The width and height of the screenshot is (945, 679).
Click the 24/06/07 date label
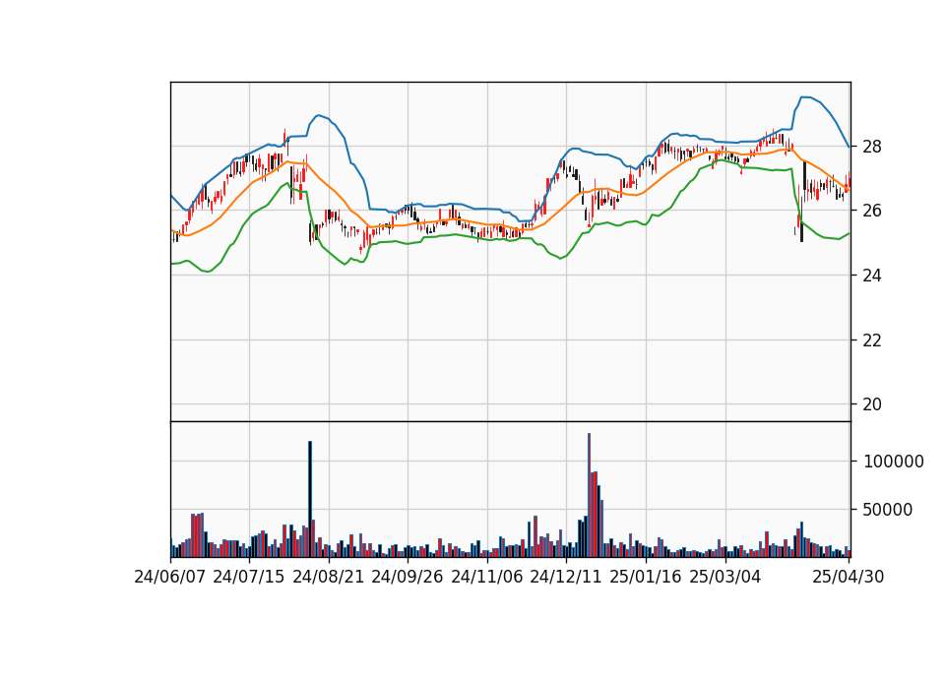(170, 577)
